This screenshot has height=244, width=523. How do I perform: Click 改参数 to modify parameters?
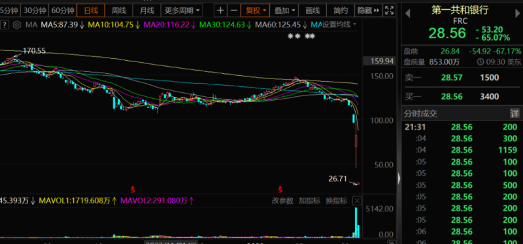pos(282,201)
